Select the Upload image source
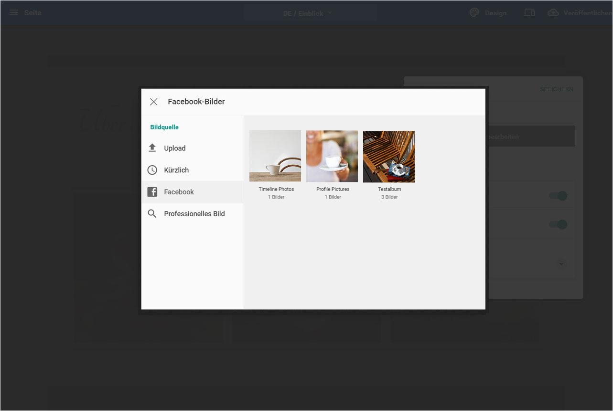Viewport: 613px width, 411px height. point(193,148)
